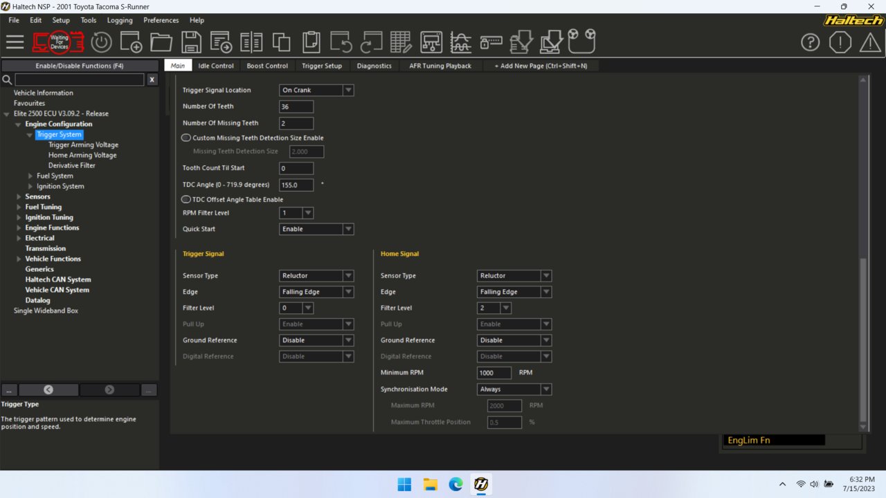
Task: Click Enable/Disable Functions (F4) button
Action: coord(80,66)
